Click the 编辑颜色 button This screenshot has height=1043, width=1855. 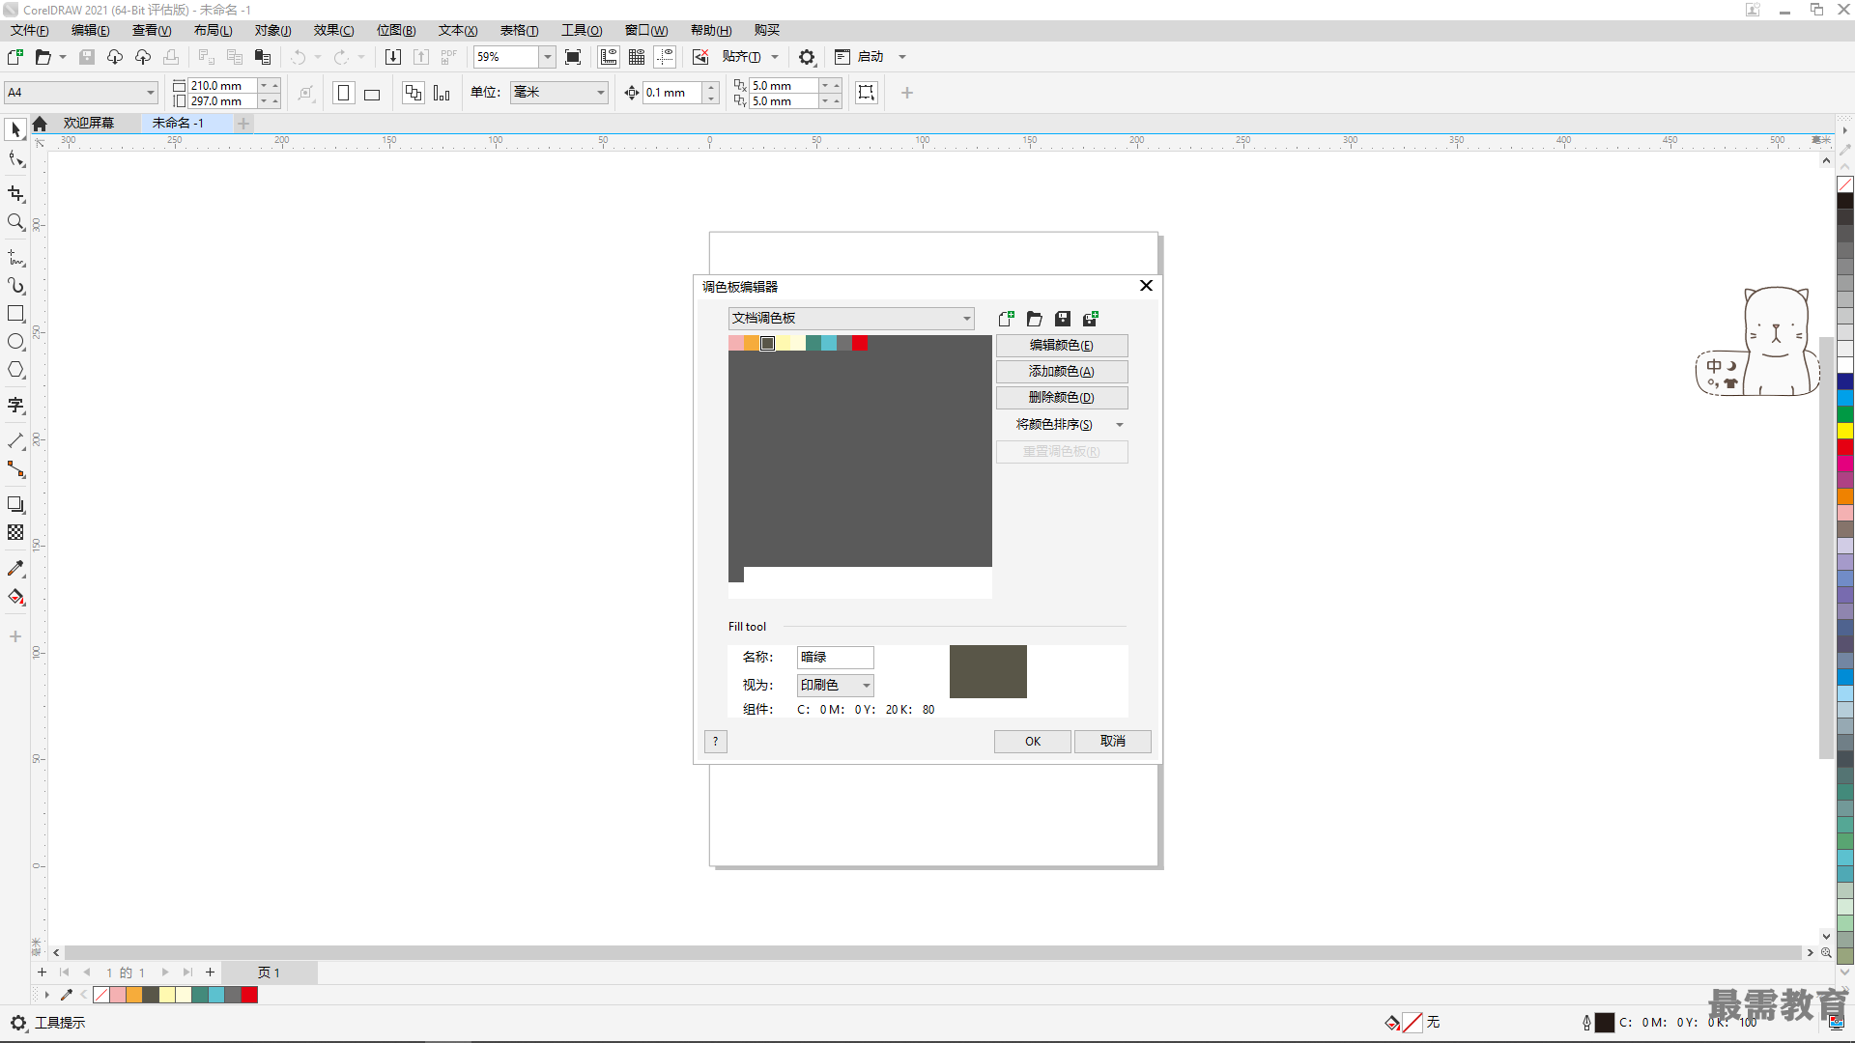pyautogui.click(x=1062, y=346)
